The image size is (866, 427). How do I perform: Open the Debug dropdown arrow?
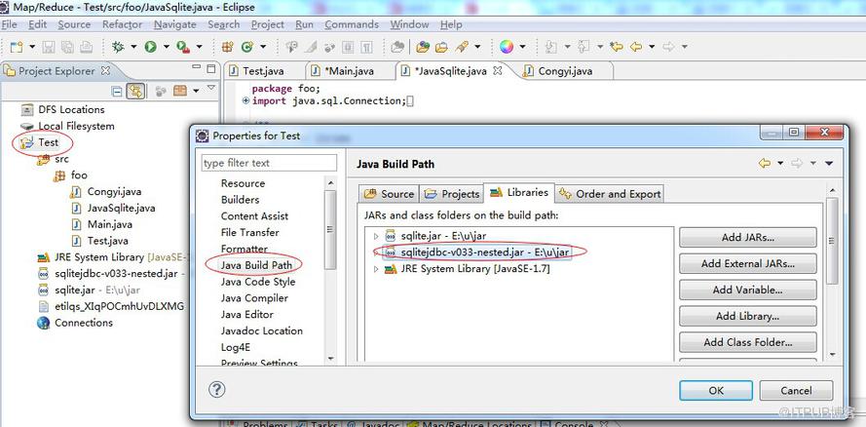pyautogui.click(x=133, y=47)
